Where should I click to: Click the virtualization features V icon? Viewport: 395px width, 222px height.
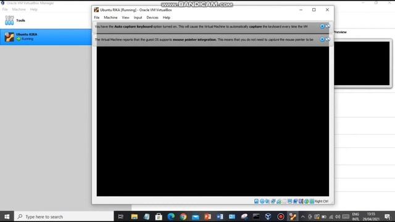pos(301,201)
